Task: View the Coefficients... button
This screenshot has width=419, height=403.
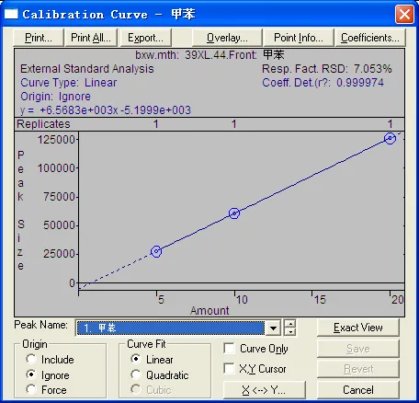Action: tap(370, 38)
